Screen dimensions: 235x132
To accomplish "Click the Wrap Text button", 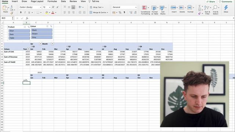I will pos(97,7).
